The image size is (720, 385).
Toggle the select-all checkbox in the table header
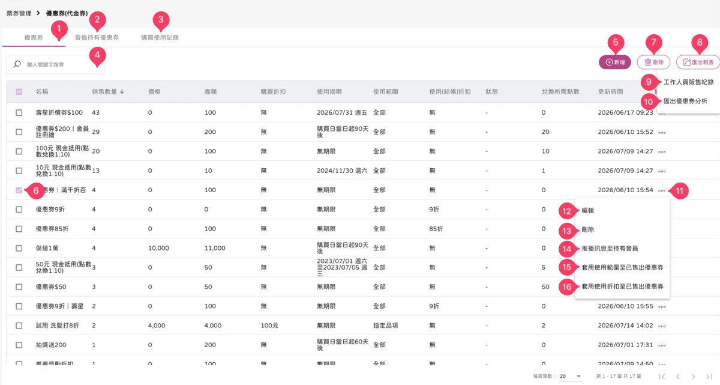pyautogui.click(x=19, y=92)
